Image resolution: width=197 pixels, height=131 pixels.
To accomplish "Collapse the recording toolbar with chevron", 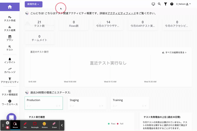I will [x=62, y=125].
